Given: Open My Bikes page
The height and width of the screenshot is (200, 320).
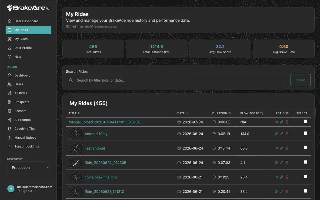Looking at the screenshot, I should [28, 39].
